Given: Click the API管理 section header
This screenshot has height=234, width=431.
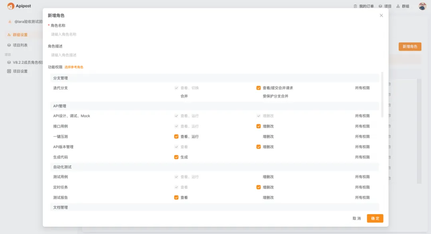Looking at the screenshot, I should pos(214,106).
